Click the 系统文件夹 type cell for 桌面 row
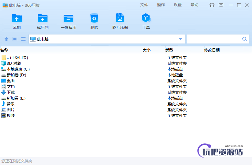The width and height of the screenshot is (252, 165). (x=177, y=81)
